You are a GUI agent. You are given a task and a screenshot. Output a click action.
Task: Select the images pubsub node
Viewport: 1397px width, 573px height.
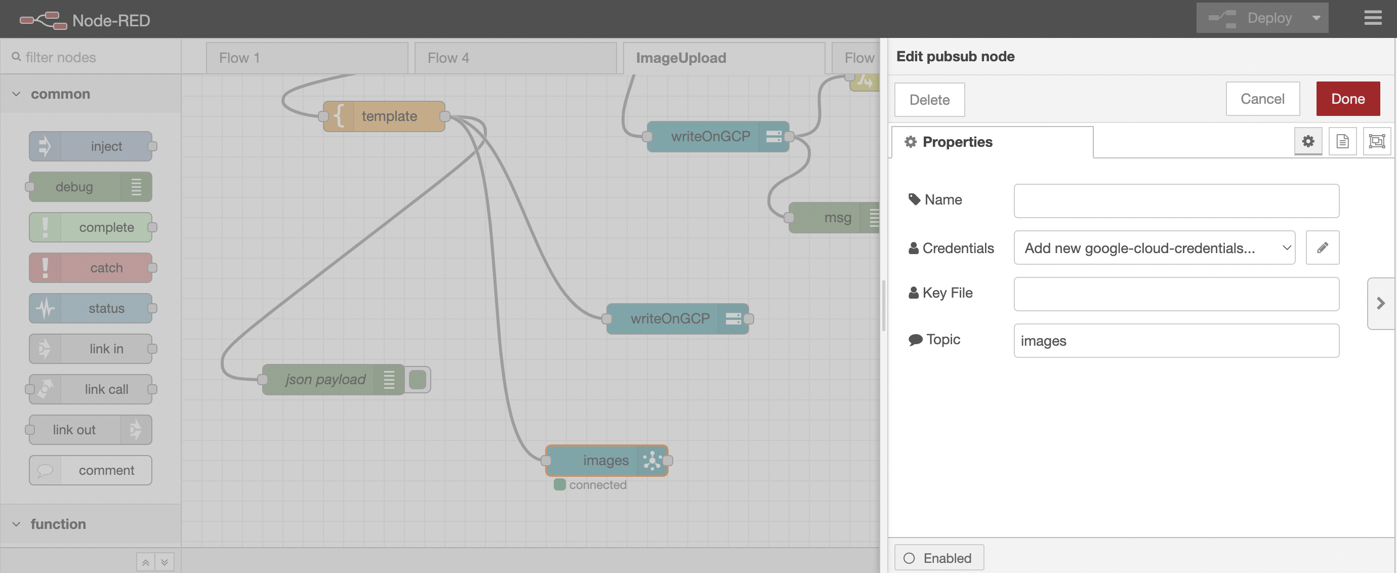tap(607, 460)
